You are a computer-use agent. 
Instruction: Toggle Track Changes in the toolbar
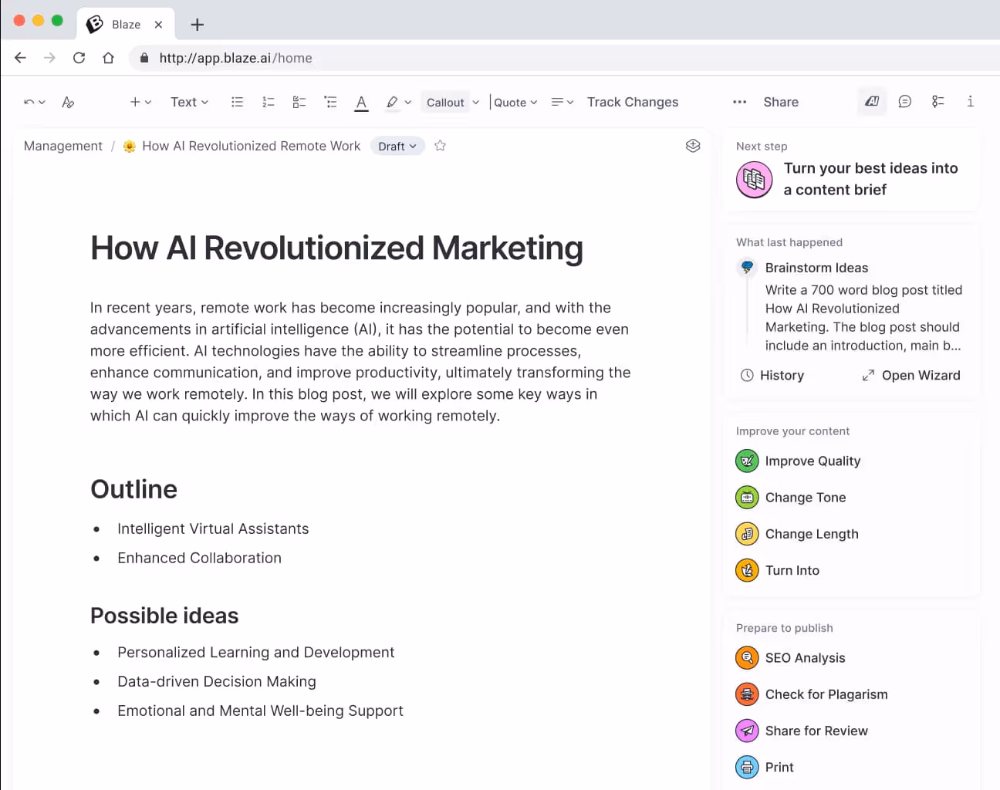point(632,101)
